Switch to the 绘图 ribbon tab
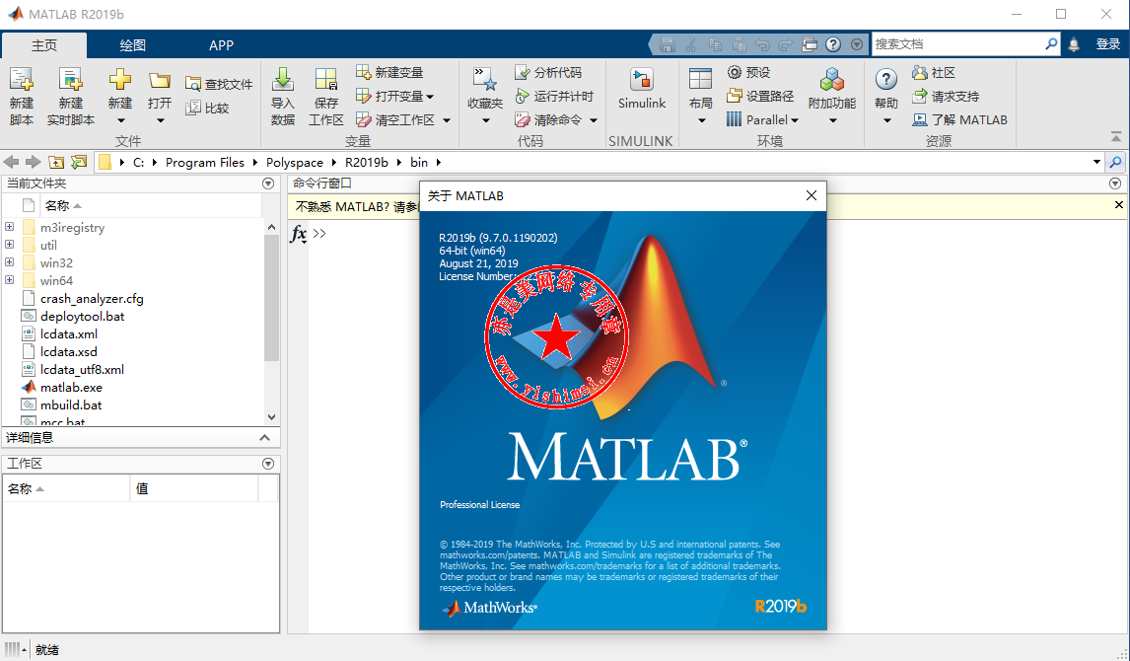1130x661 pixels. tap(132, 44)
